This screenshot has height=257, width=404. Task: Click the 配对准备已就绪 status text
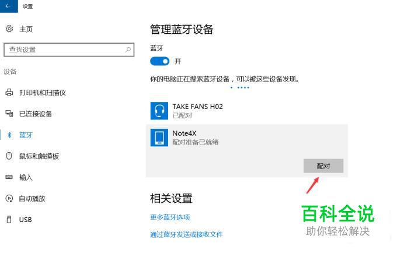coord(196,142)
